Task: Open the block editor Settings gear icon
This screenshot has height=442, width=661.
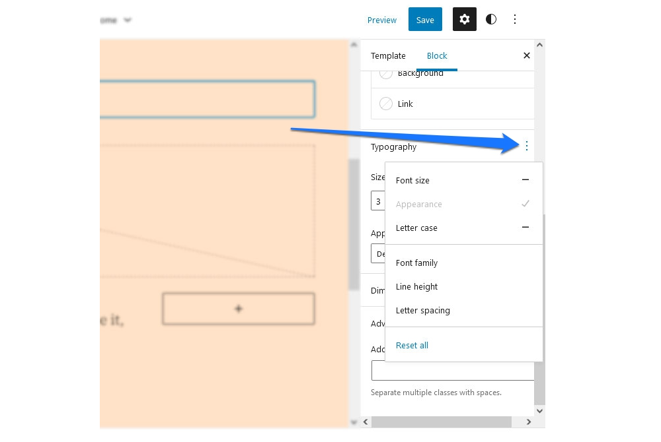Action: [465, 19]
